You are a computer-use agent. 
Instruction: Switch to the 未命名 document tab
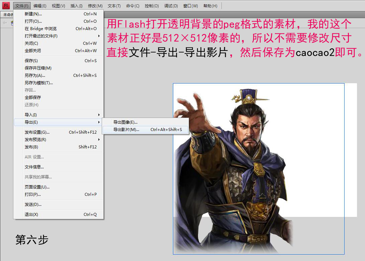tap(7, 15)
